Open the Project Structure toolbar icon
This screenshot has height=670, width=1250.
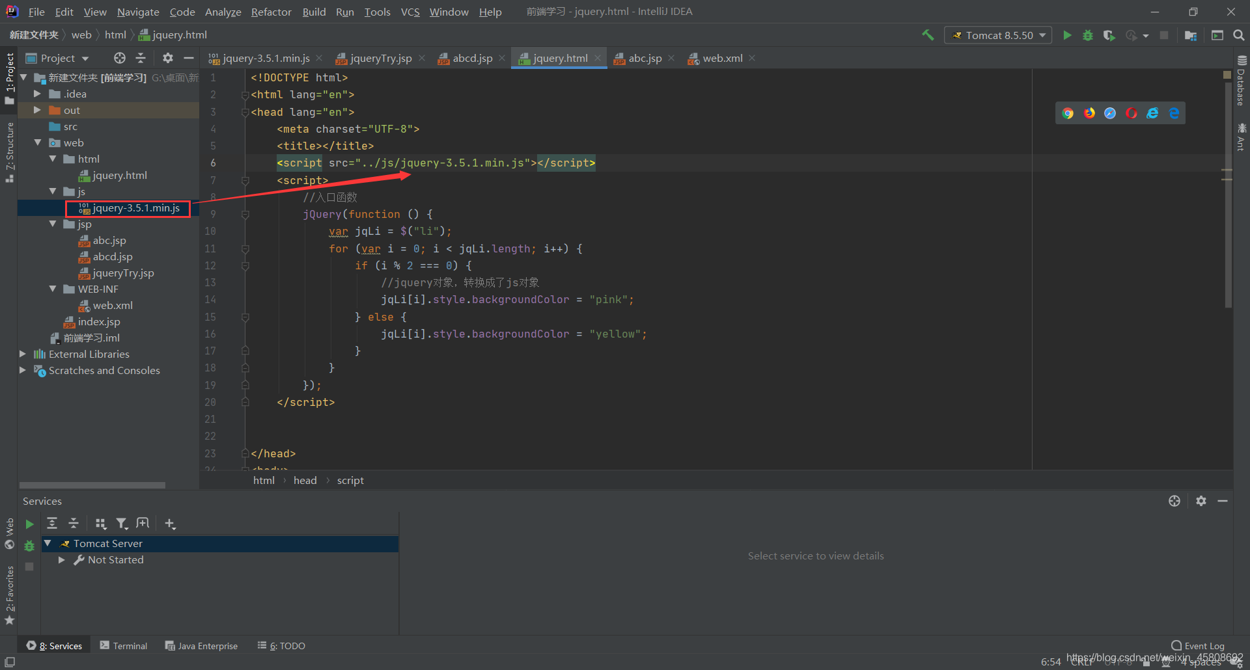tap(1191, 35)
